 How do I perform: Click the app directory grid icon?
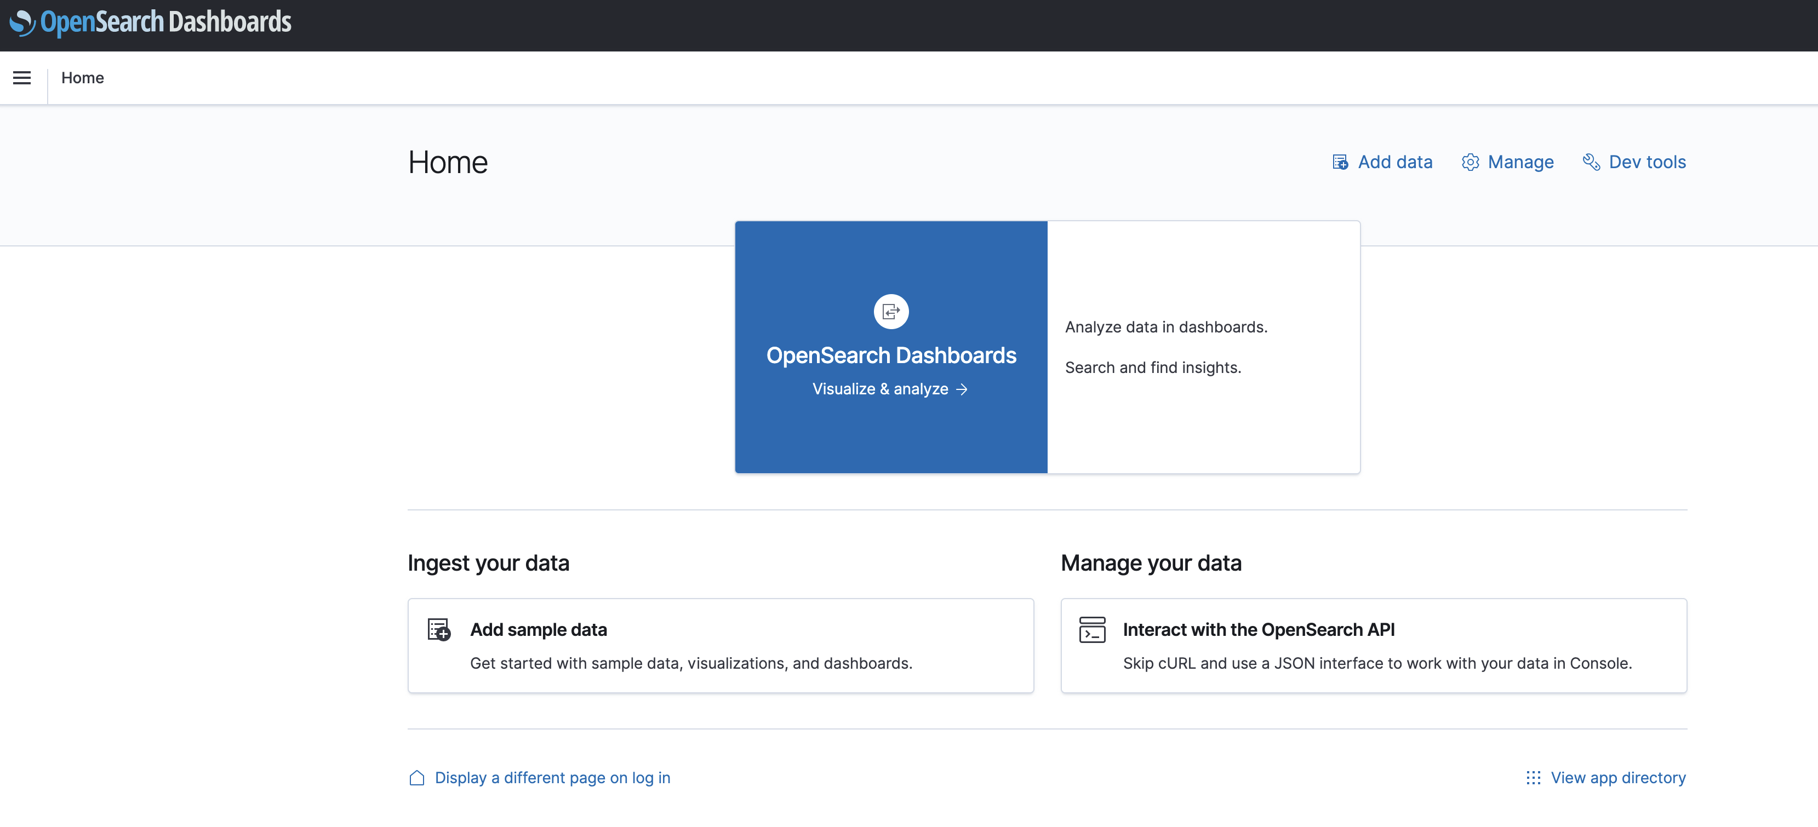point(1533,778)
